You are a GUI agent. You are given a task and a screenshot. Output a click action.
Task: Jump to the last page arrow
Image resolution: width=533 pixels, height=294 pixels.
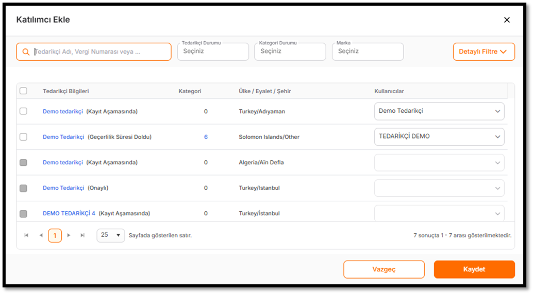click(82, 235)
